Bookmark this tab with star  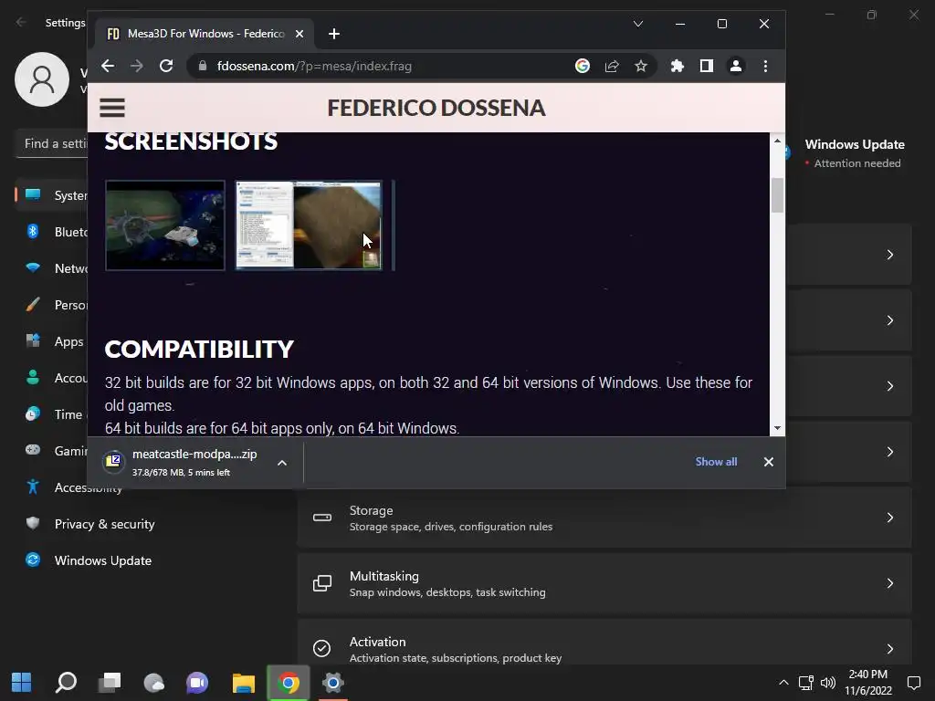(641, 66)
